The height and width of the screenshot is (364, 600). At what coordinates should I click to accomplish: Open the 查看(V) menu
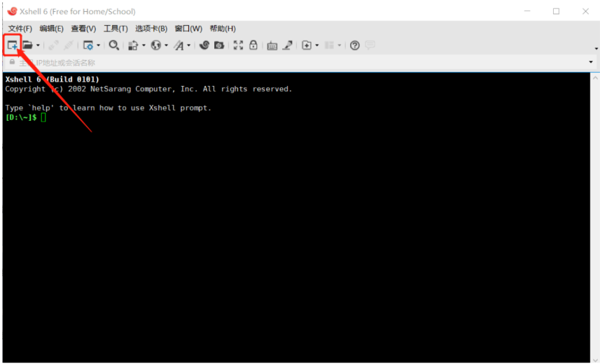[83, 29]
